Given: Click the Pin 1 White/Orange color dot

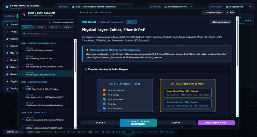Looking at the screenshot, I should pyautogui.click(x=104, y=90).
